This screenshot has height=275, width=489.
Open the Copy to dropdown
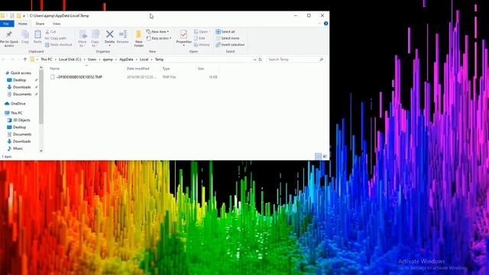pyautogui.click(x=95, y=39)
